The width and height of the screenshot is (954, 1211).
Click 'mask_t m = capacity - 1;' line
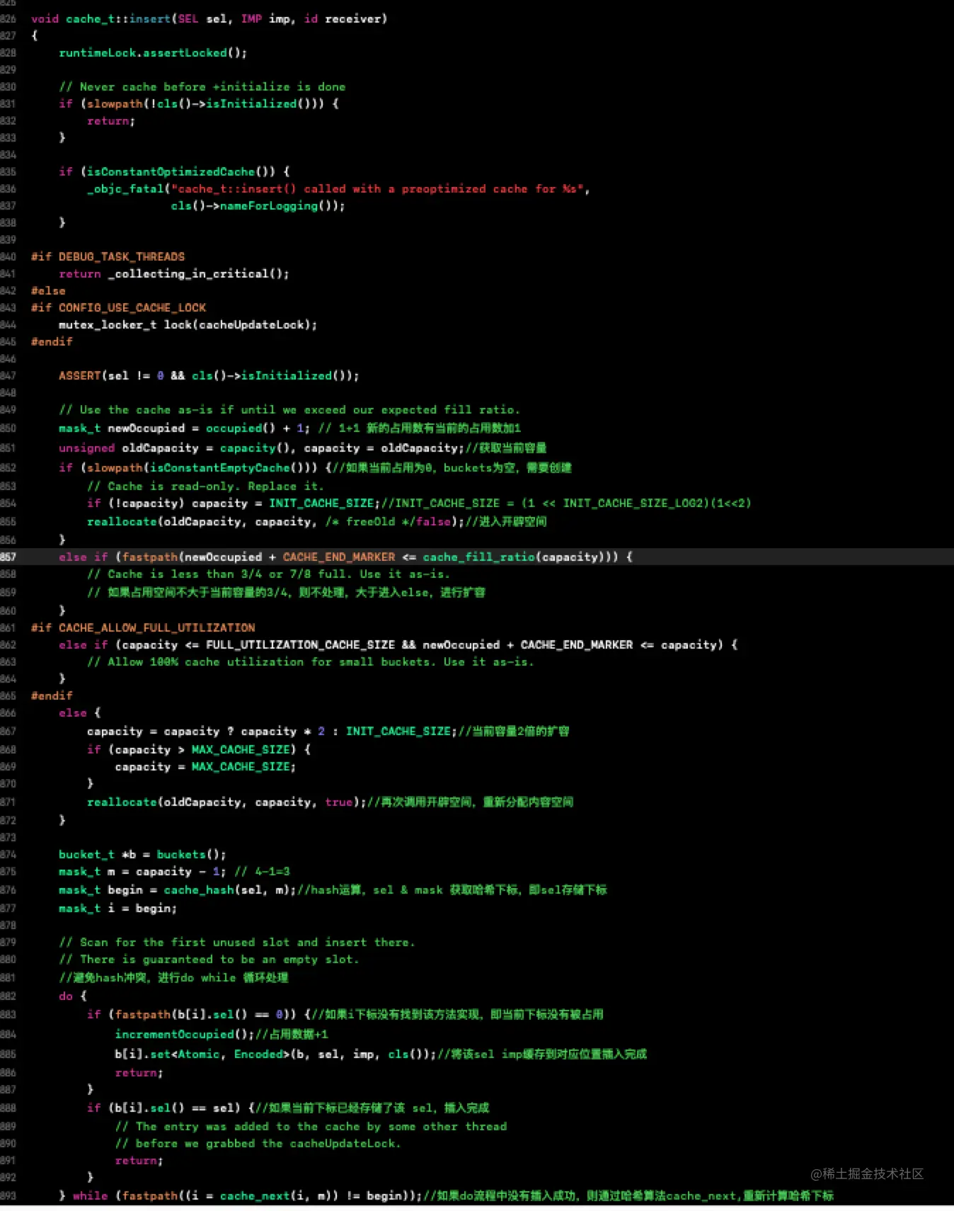174,871
